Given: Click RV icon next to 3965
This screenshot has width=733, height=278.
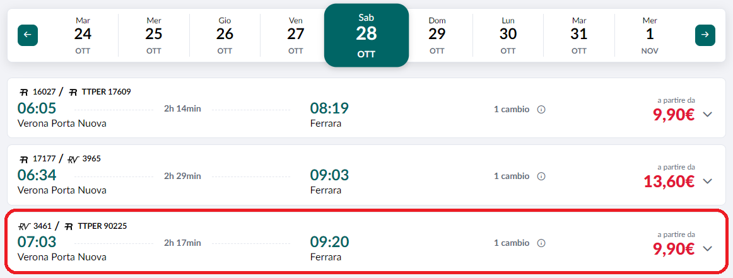Looking at the screenshot, I should [73, 159].
